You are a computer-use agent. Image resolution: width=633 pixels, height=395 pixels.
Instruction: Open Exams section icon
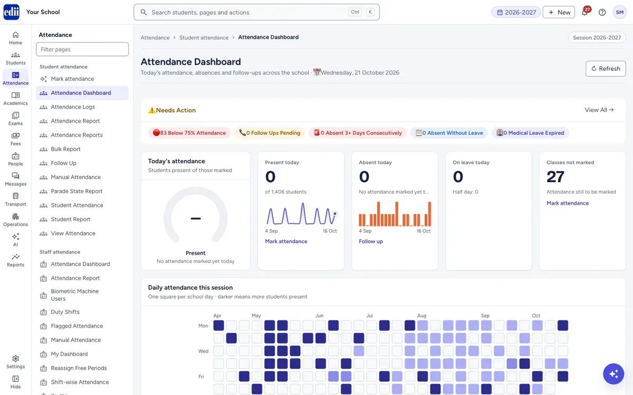(x=15, y=119)
